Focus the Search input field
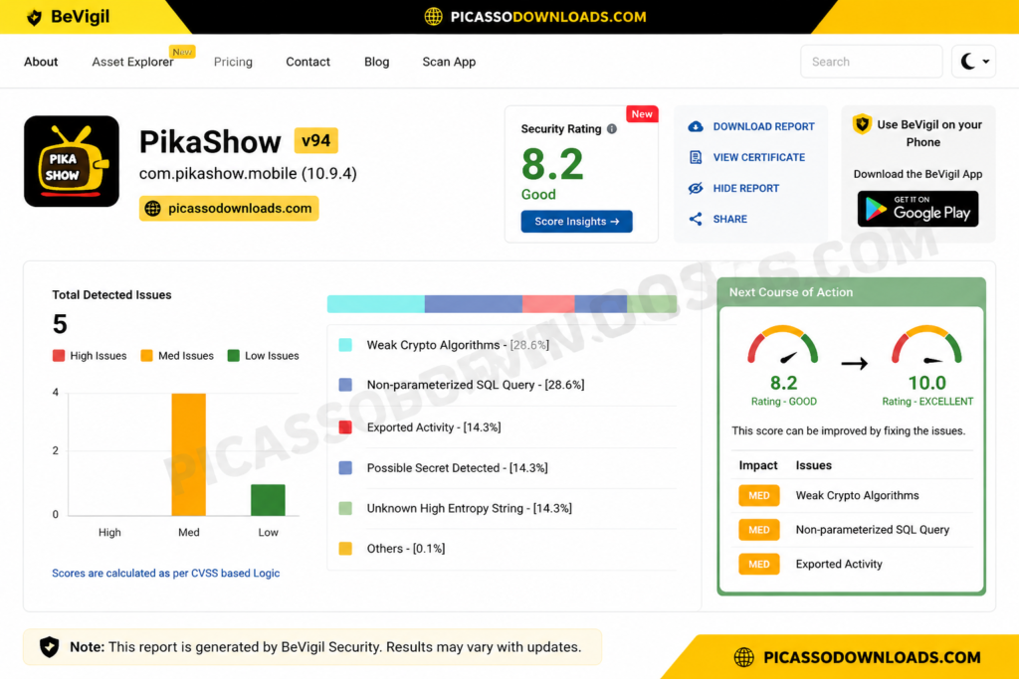 click(872, 62)
